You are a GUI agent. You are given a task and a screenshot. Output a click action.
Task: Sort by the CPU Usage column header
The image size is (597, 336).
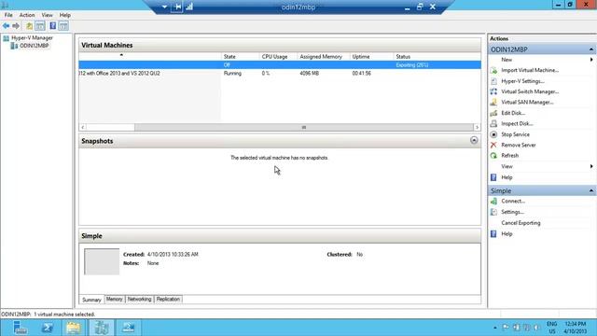click(278, 57)
